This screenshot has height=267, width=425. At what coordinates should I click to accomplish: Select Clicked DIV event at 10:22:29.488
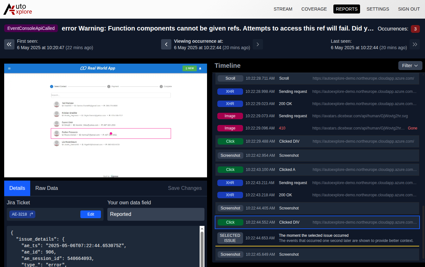click(317, 141)
